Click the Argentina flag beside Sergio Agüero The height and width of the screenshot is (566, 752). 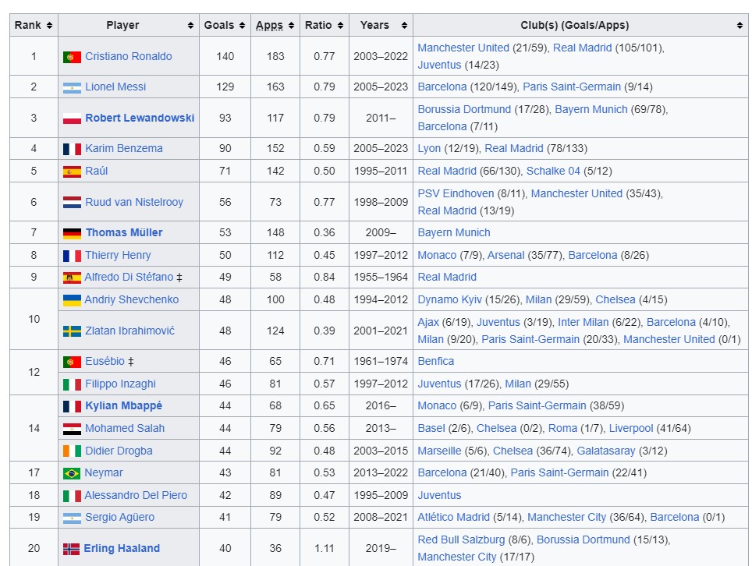72,518
